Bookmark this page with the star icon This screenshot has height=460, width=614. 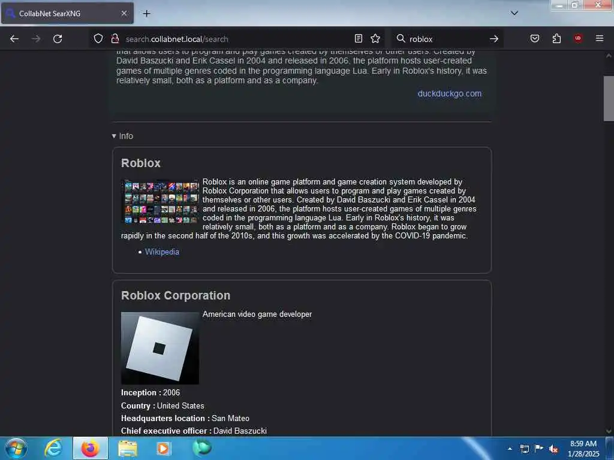pos(375,38)
